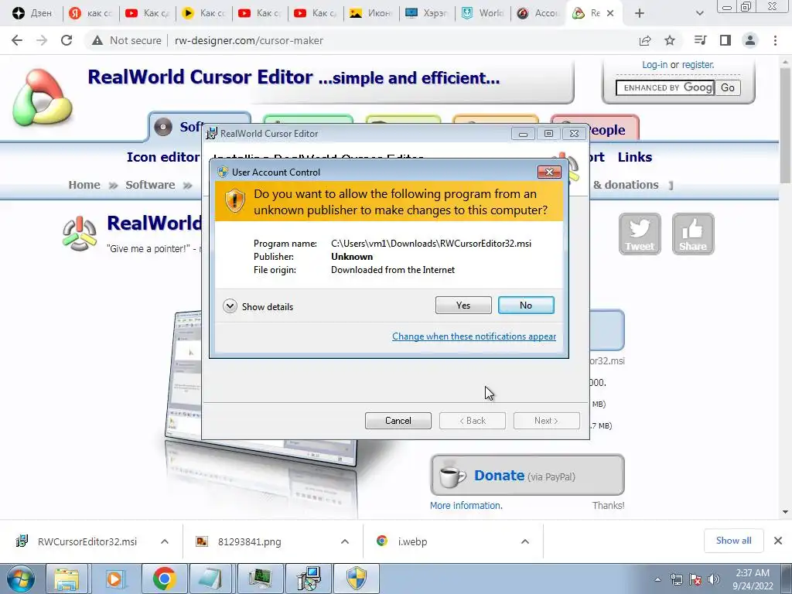Click the RealWorld colorful logo
The height and width of the screenshot is (594, 792).
pos(43,97)
